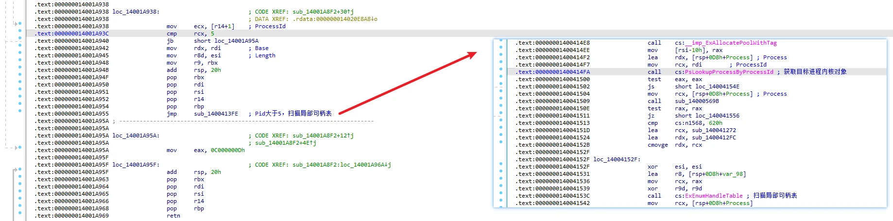Click address .text:0000000140041536
The image size is (893, 221).
(x=552, y=181)
